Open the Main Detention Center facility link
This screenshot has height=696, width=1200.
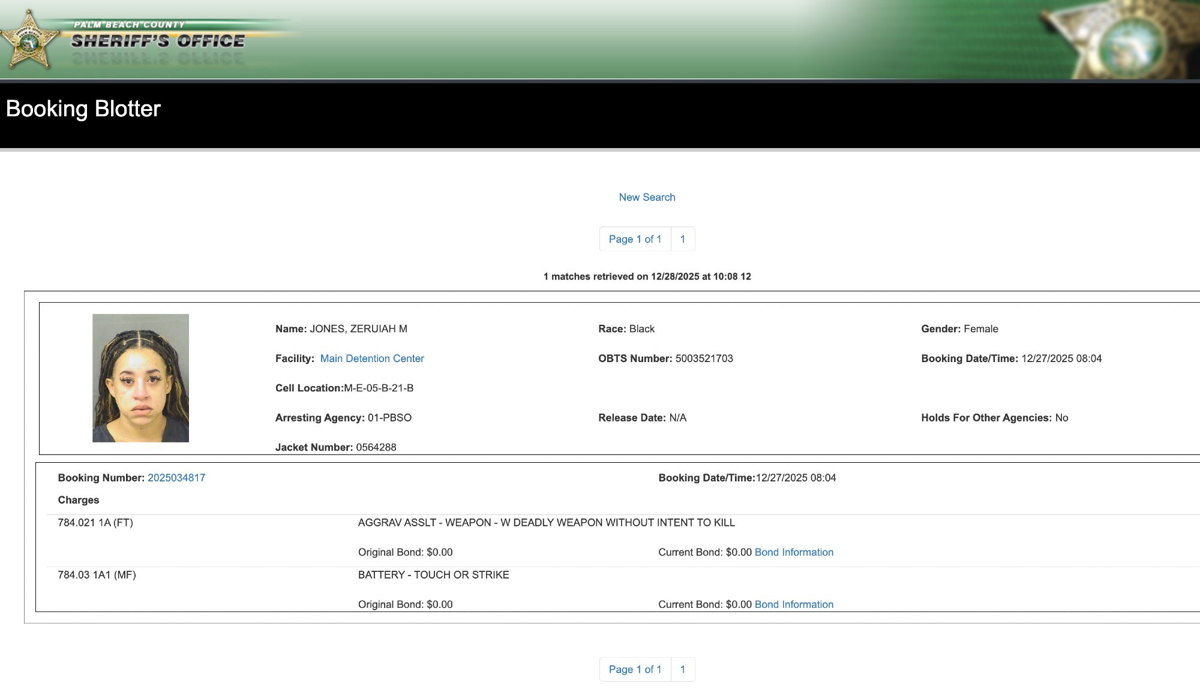pos(372,358)
